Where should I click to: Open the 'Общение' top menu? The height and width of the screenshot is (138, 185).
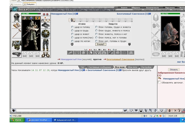[136, 7]
